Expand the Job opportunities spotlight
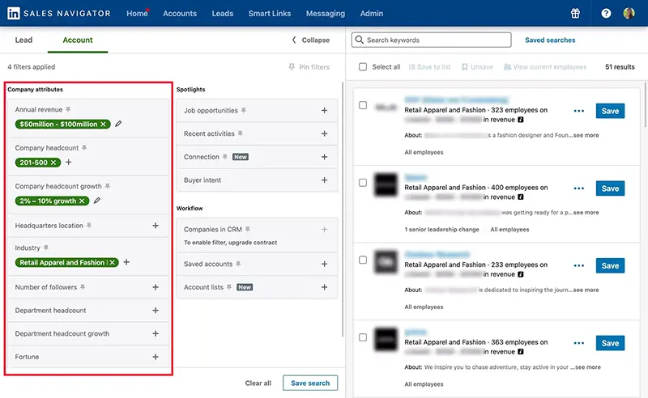Viewport: 648px width, 398px height. [x=325, y=110]
